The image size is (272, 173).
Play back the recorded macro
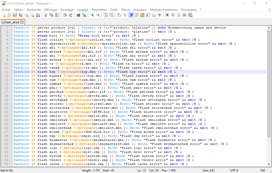(x=179, y=15)
